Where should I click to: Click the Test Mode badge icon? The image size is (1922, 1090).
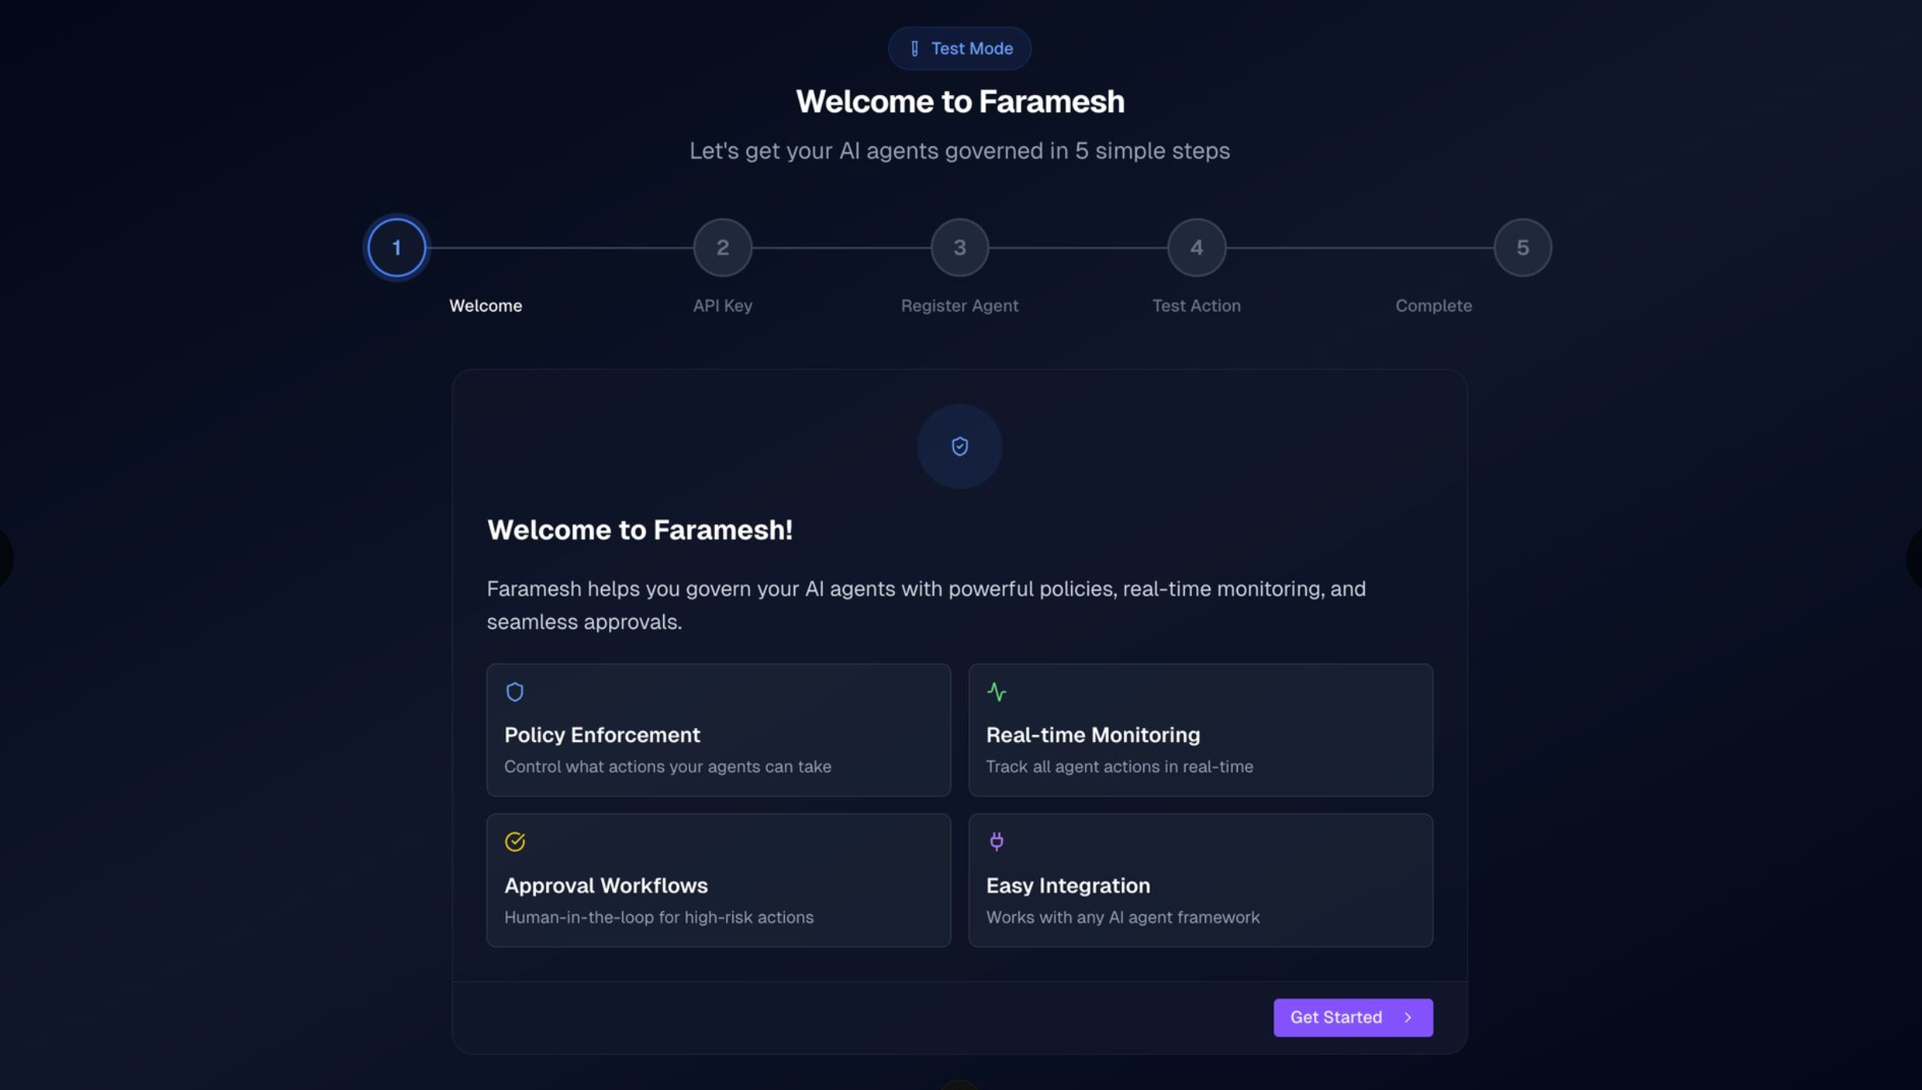pos(915,48)
